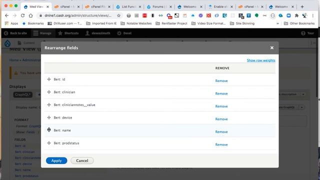Open Imported From IE bookmark folder
The width and height of the screenshot is (320, 180).
click(x=101, y=23)
